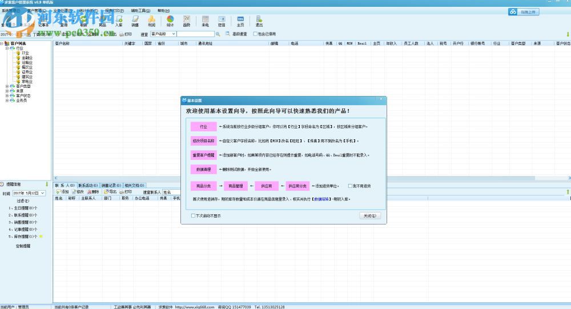Open the 客户名称 search field dropdown
This screenshot has height=309, width=571.
pyautogui.click(x=174, y=34)
